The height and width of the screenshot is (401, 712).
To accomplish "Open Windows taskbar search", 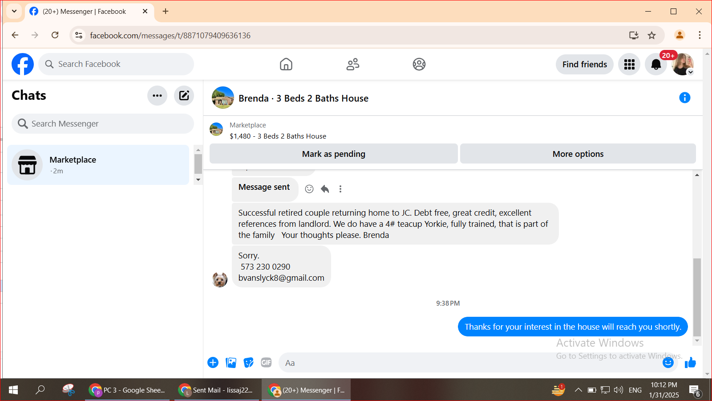I will [40, 390].
